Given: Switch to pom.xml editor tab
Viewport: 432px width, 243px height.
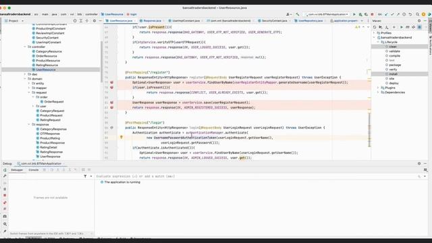Looking at the screenshot, I should point(230,21).
